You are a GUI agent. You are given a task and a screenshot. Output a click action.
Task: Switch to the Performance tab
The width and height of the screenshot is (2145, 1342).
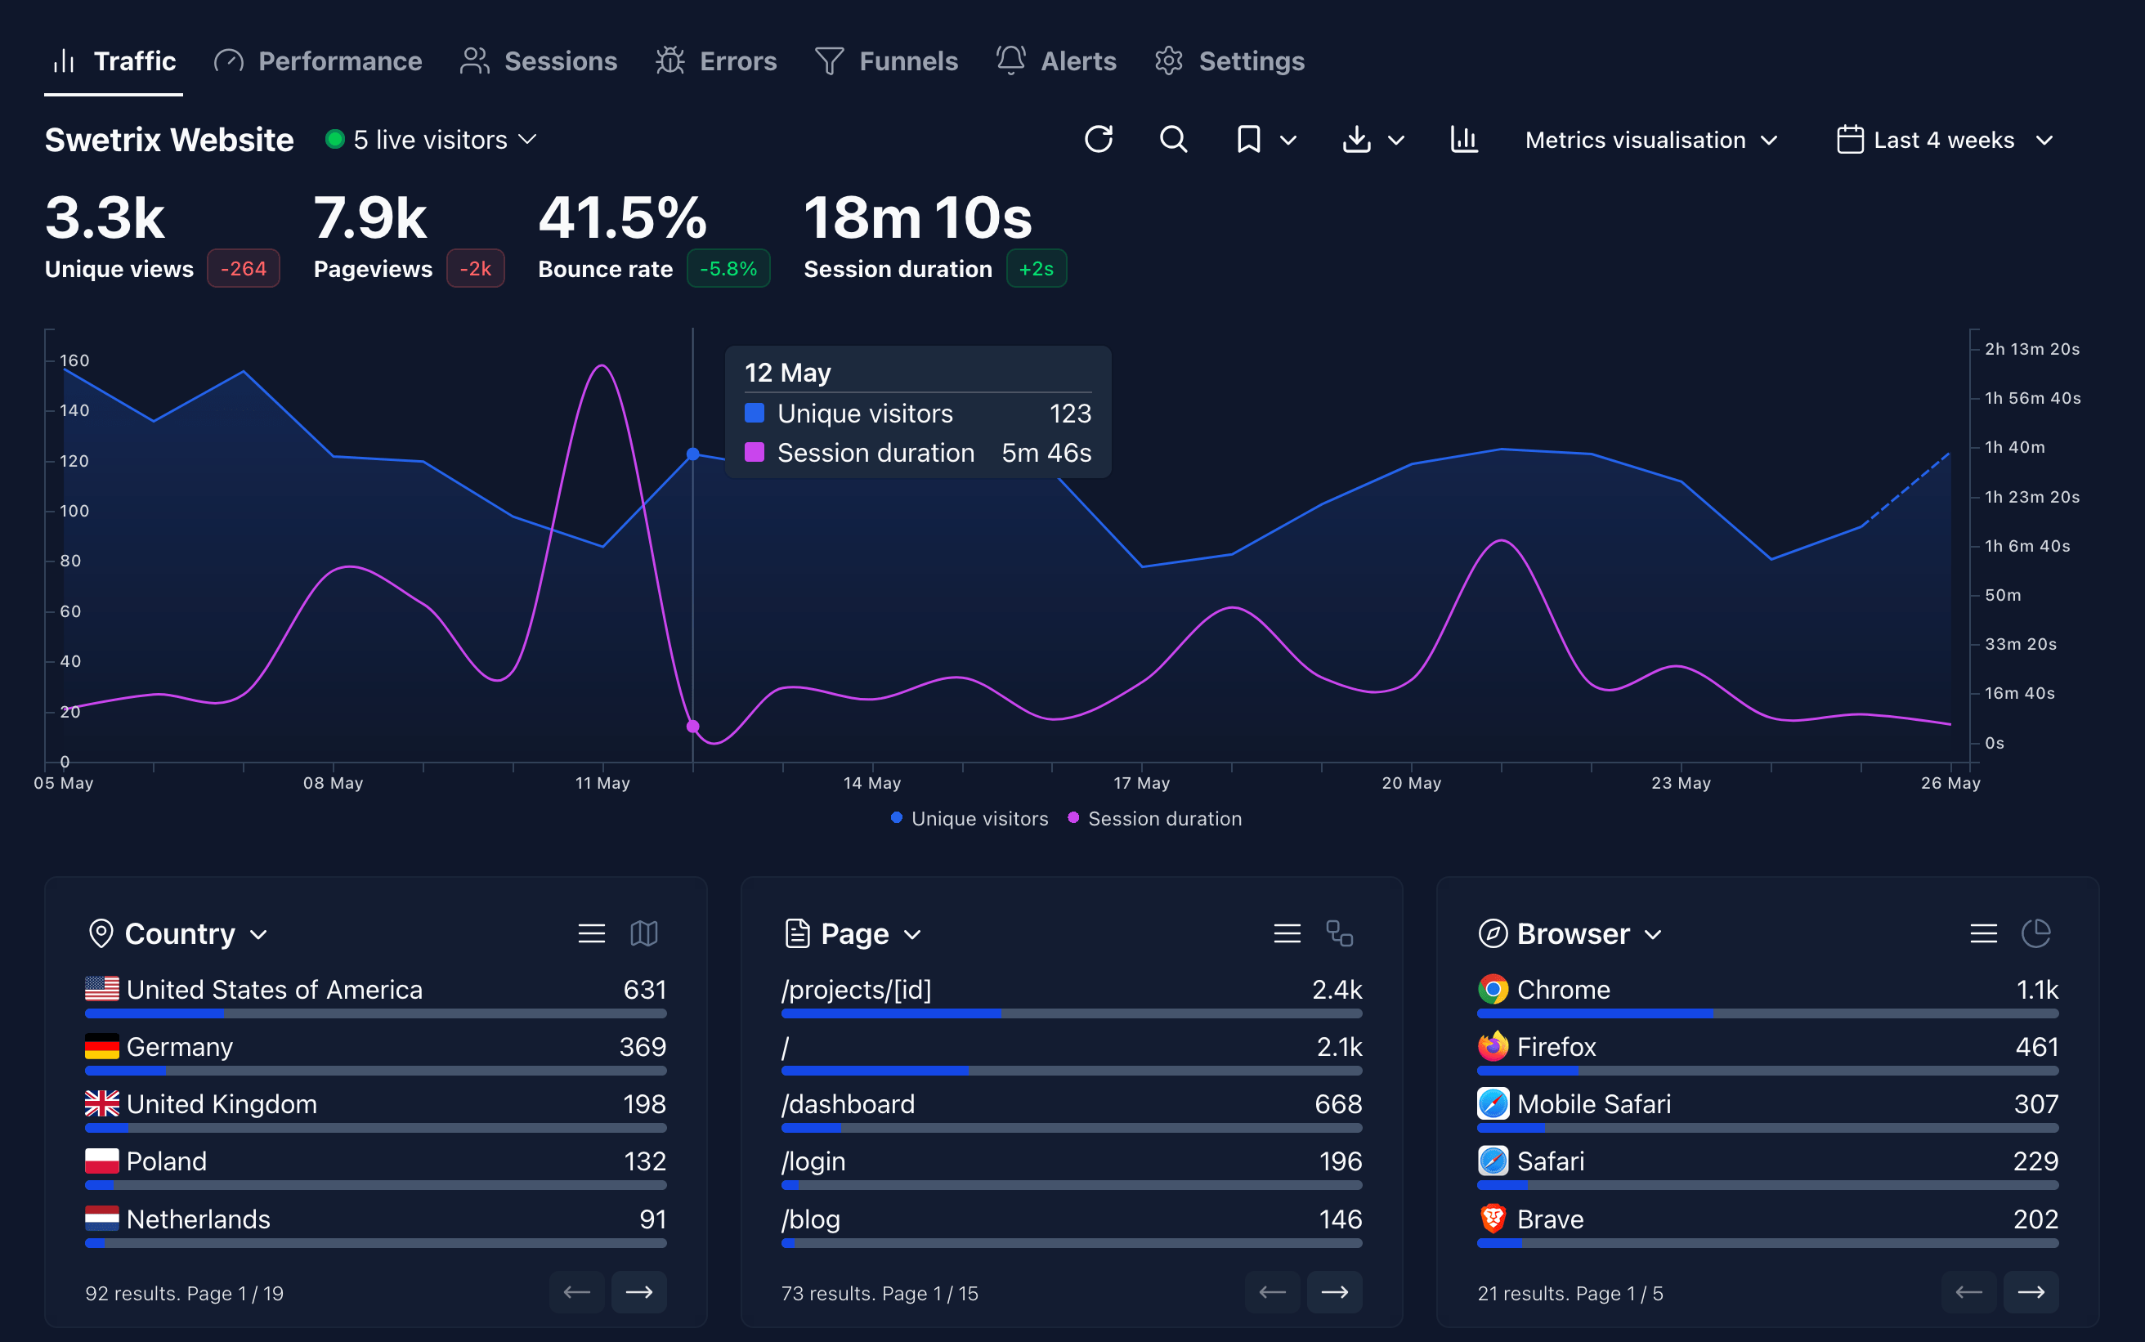318,60
